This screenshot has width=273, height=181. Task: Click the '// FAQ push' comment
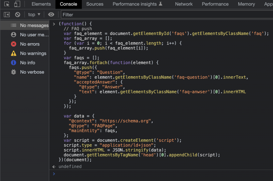coord(78,29)
